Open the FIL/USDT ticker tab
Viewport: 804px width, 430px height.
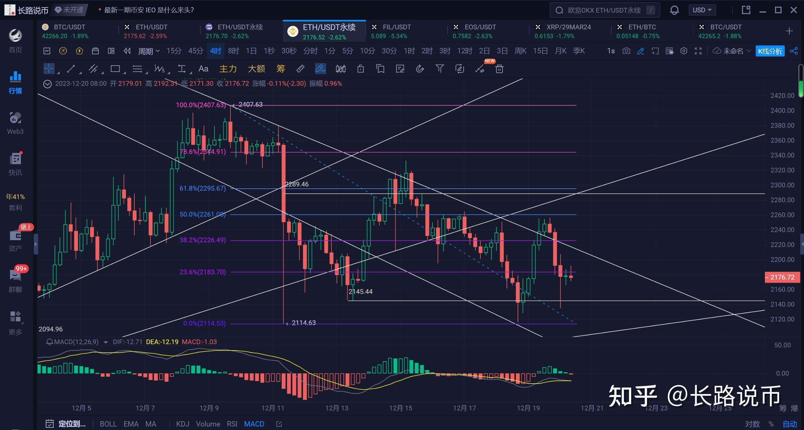406,31
